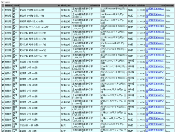Image resolution: width=176 pixels, height=132 pixels.
Task: Open the 110司執字第096375號 case link
Action: (x=155, y=108)
